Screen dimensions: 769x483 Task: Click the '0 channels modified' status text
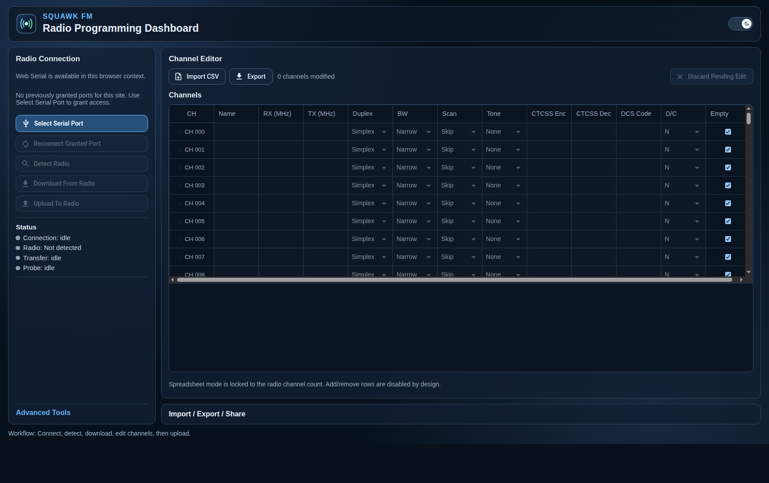coord(306,76)
